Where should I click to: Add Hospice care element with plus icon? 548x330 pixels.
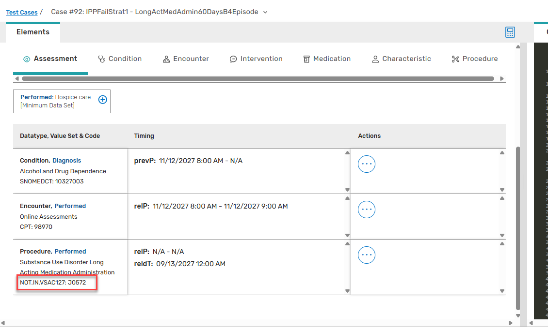[x=103, y=100]
